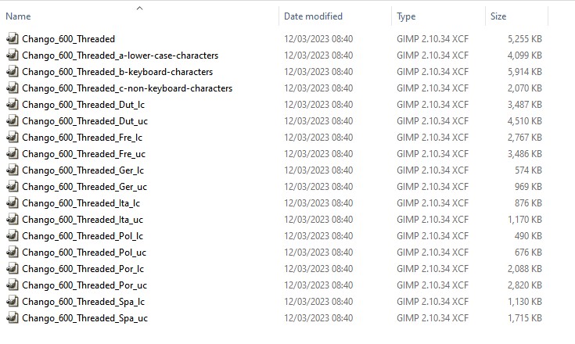The width and height of the screenshot is (575, 344).
Task: Click the 969 KB size value
Action: [528, 187]
